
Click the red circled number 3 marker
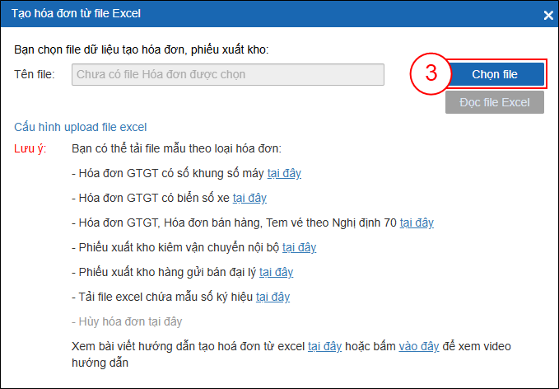(x=430, y=74)
